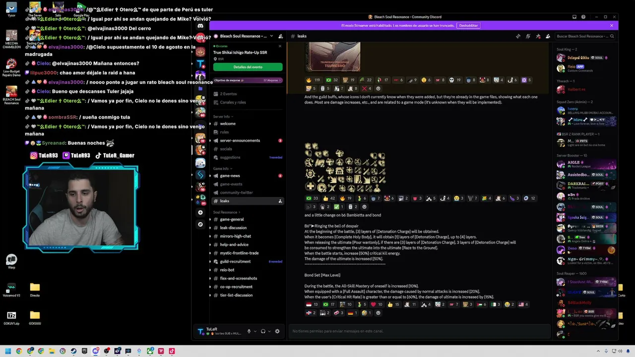Open Discord help icon in title bar
This screenshot has height=357, width=635.
tap(584, 17)
